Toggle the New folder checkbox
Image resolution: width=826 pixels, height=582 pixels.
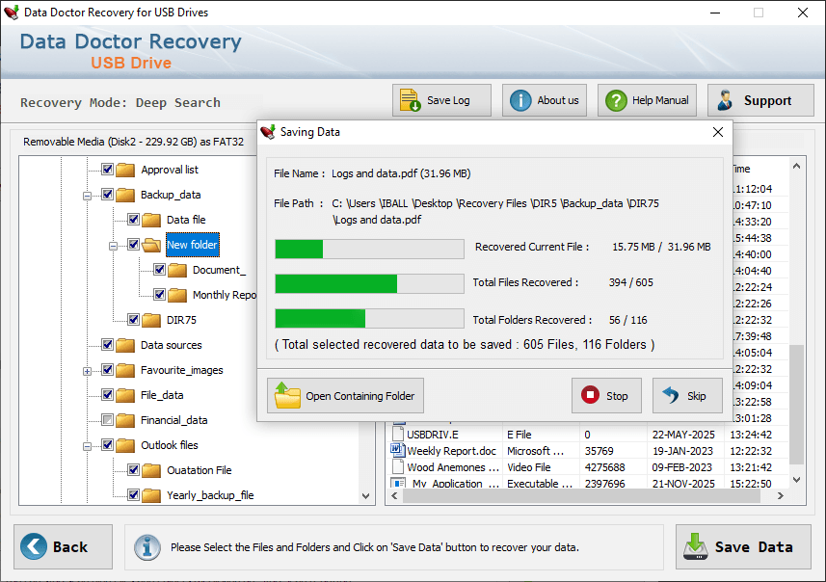tap(133, 245)
